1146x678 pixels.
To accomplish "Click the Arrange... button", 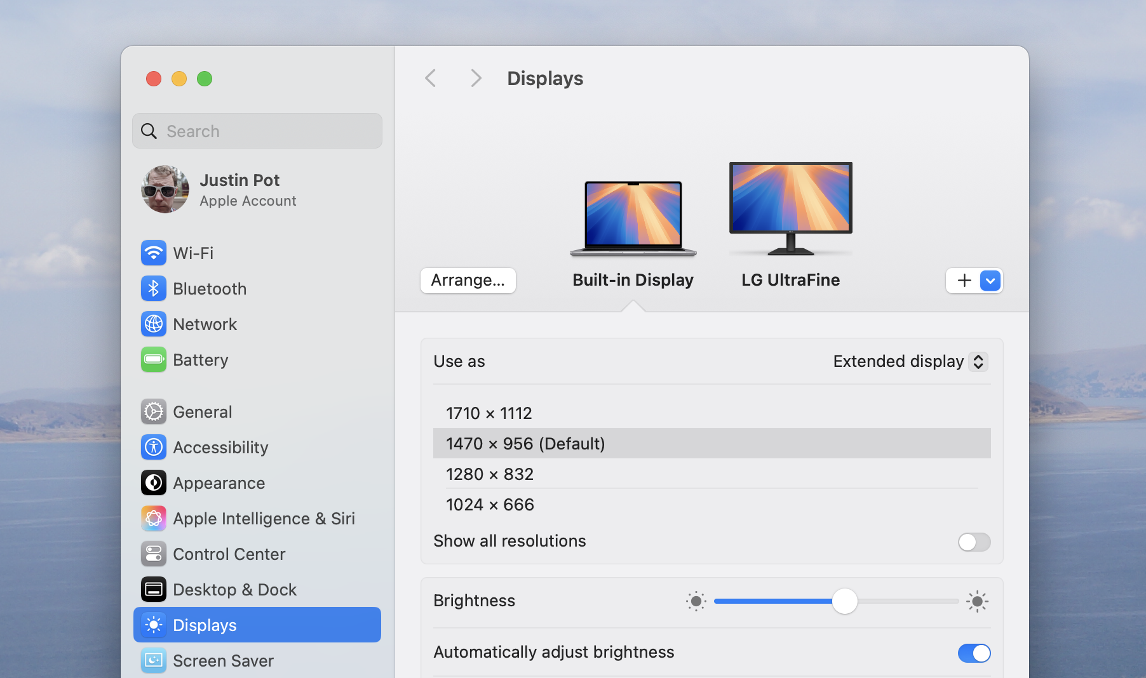I will [x=468, y=281].
